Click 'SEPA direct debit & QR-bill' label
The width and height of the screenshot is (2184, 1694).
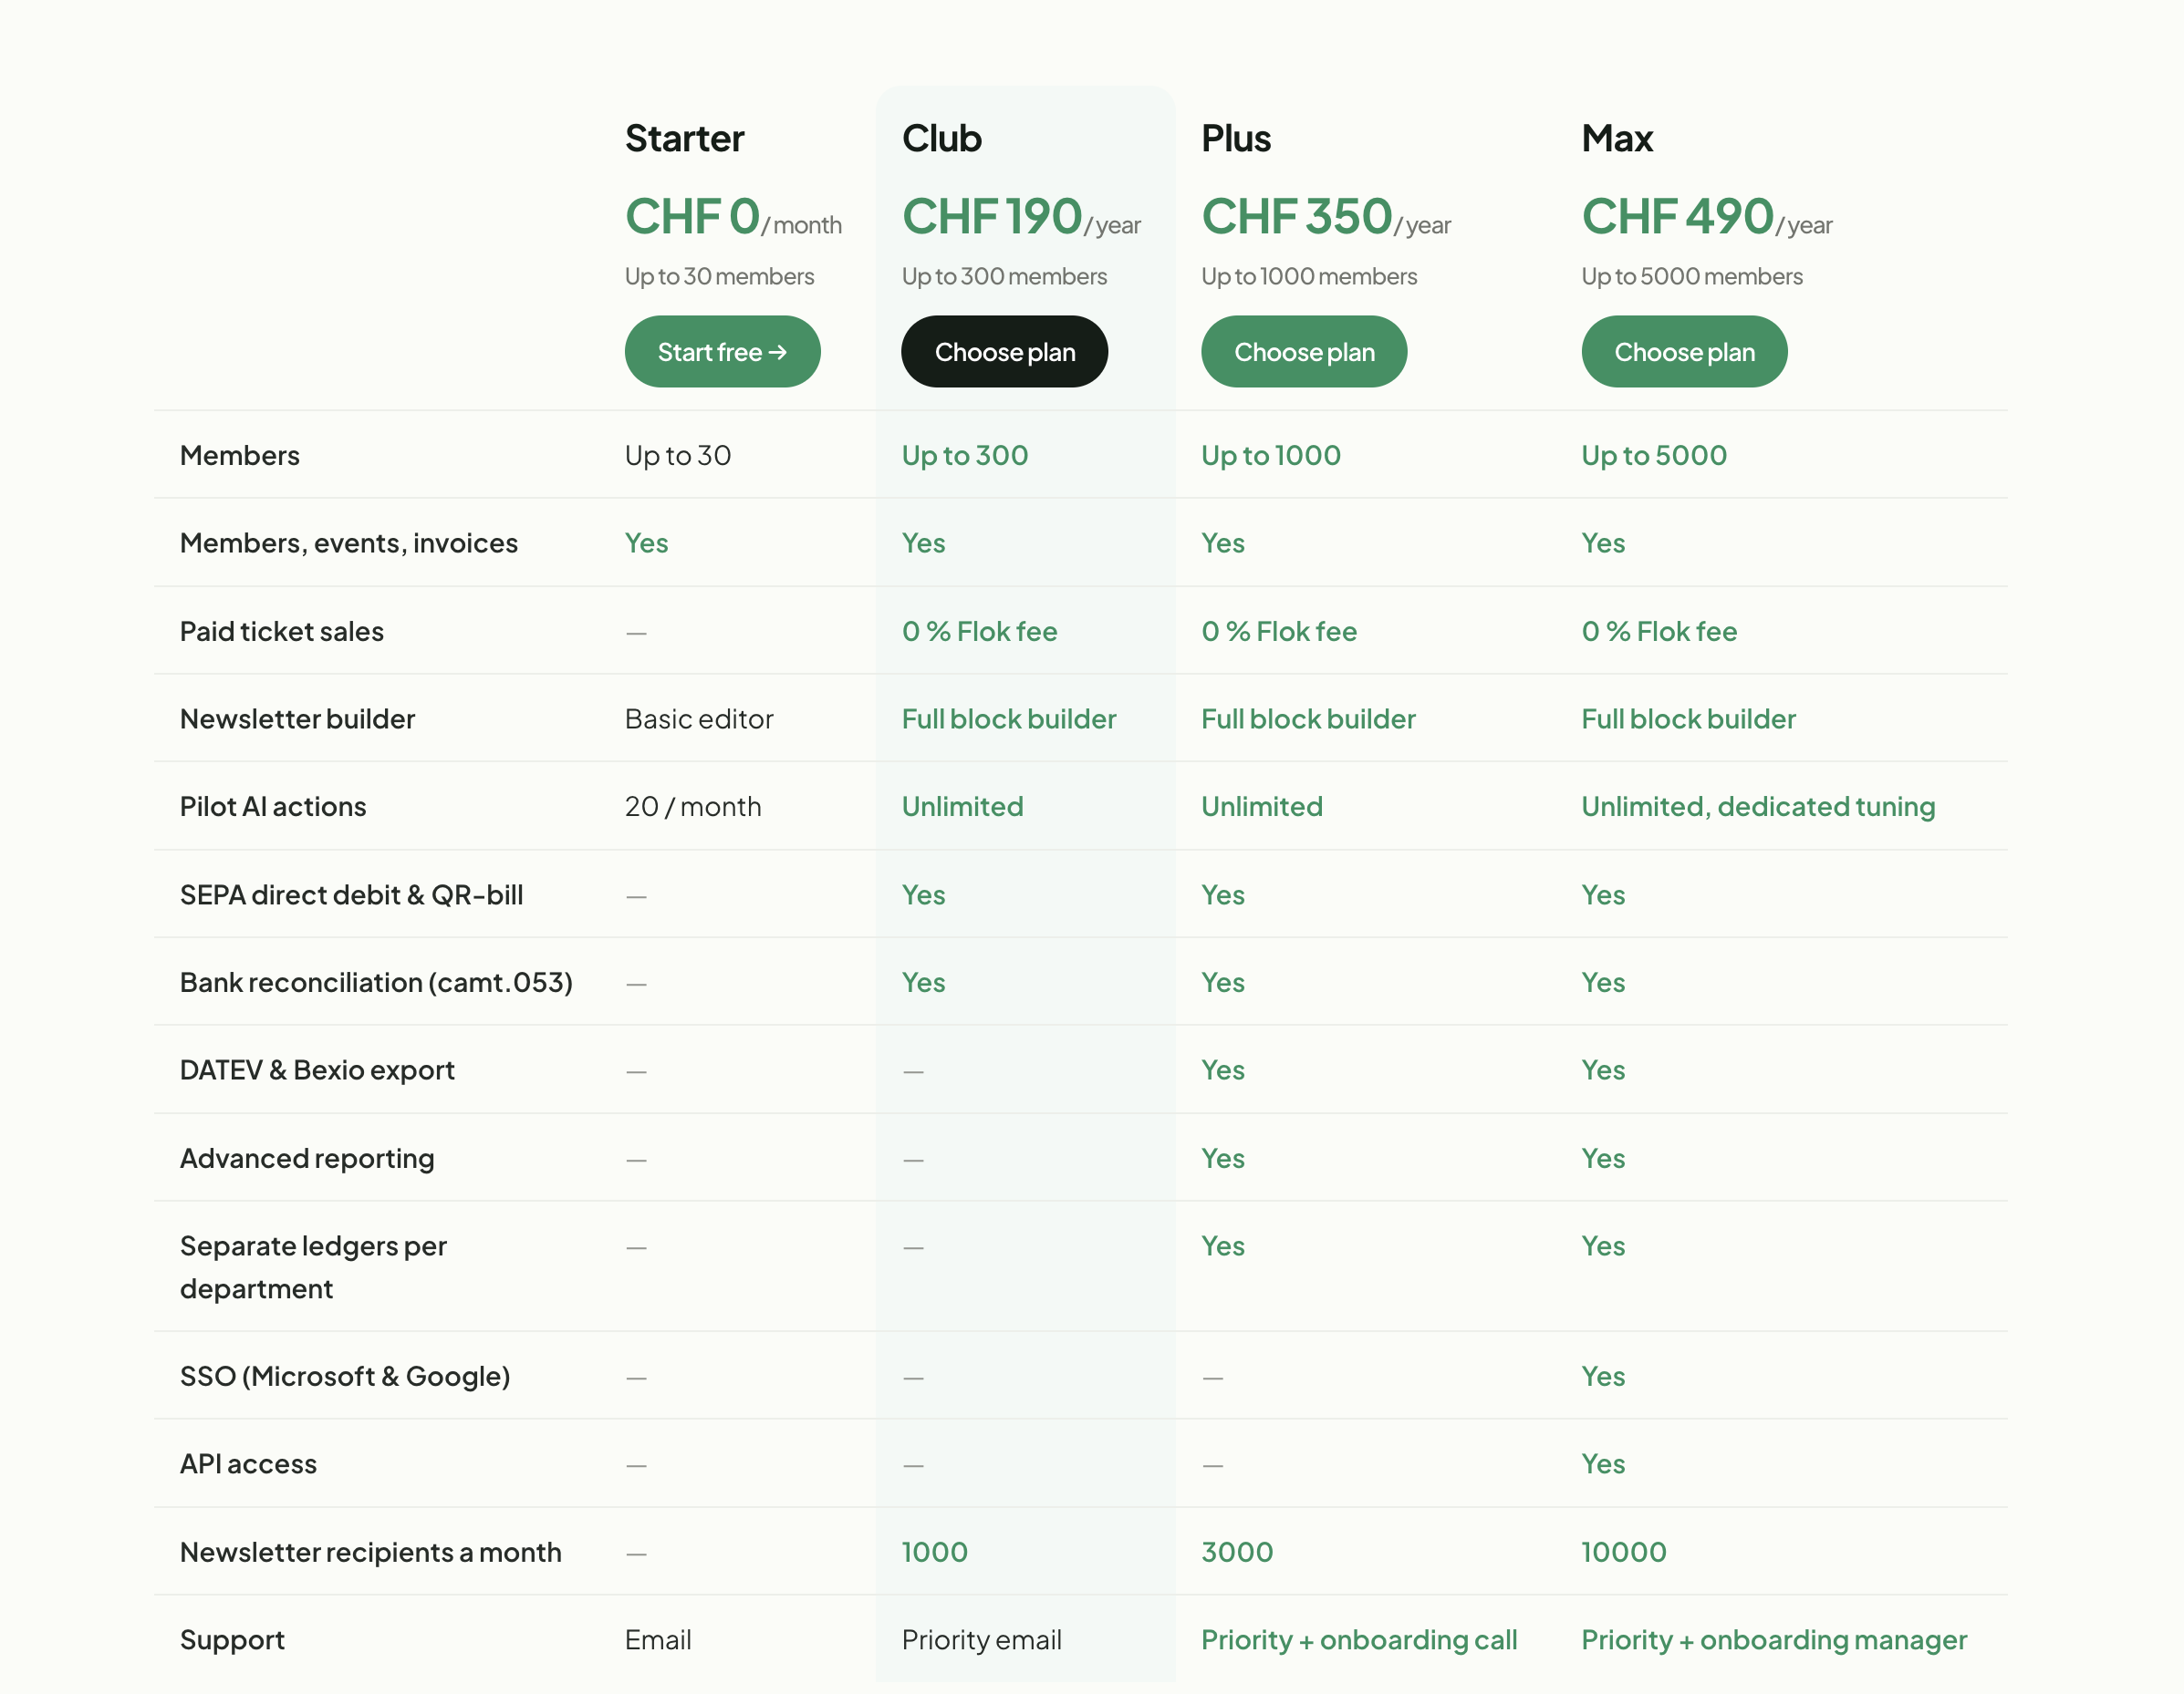pos(352,895)
